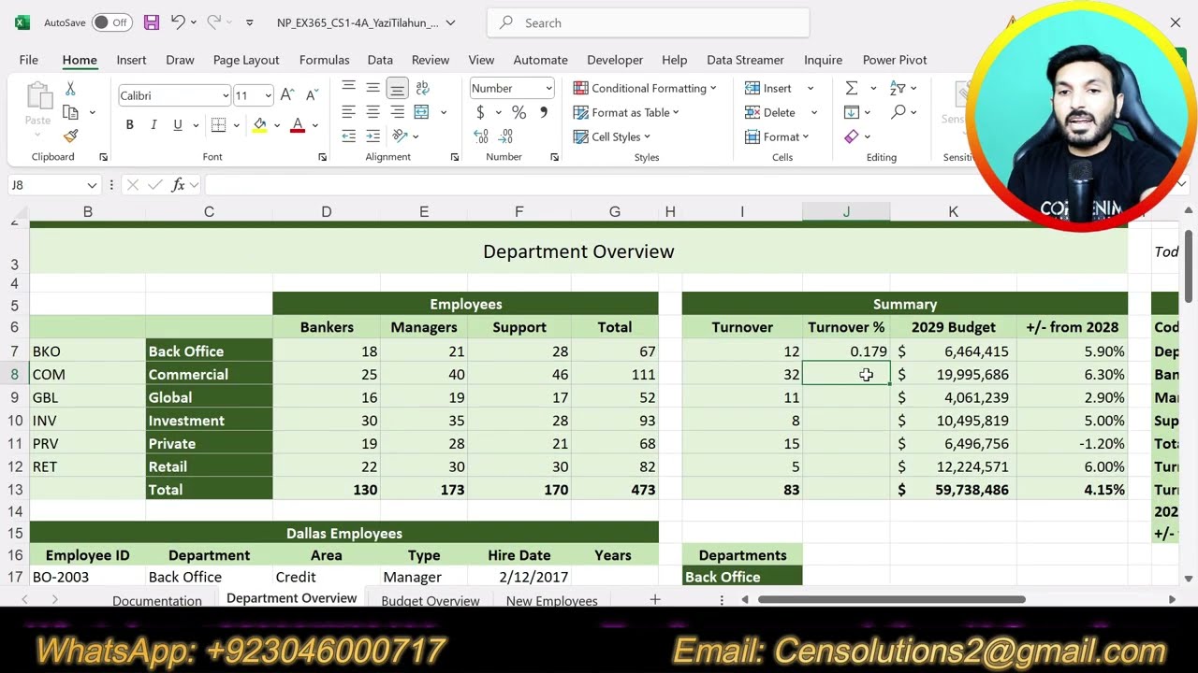Click the Copy icon in Clipboard group
Screen dimensions: 1198x673
(70, 112)
